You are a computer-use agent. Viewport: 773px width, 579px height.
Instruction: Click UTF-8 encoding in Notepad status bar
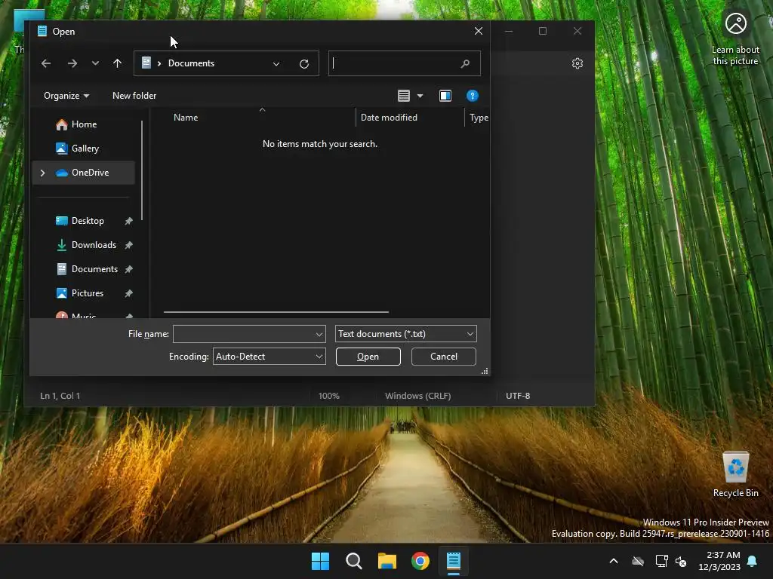coord(518,396)
